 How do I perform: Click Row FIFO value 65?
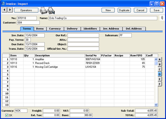[x=137, y=63]
